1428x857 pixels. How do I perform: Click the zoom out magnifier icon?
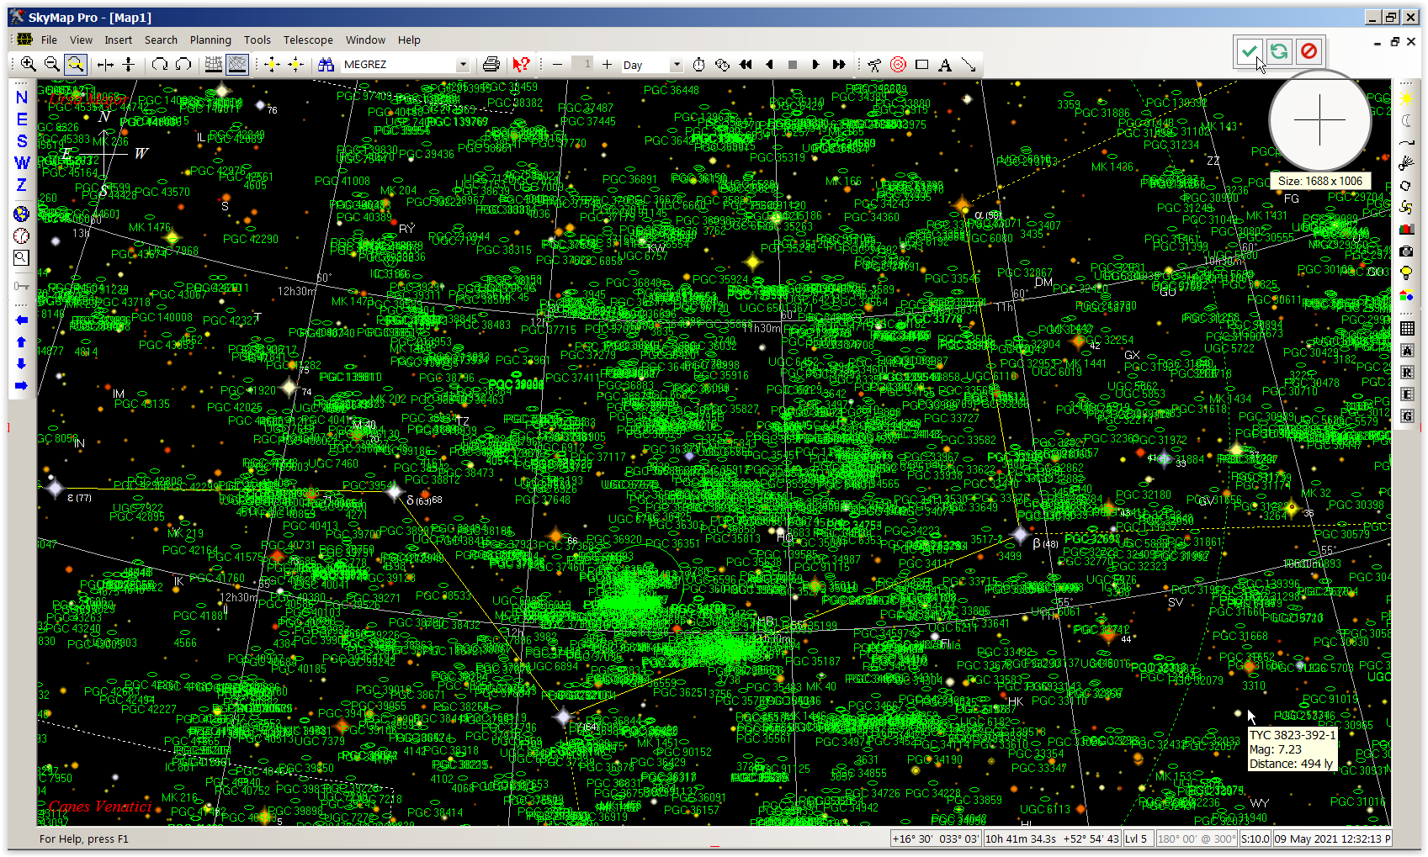pos(52,65)
